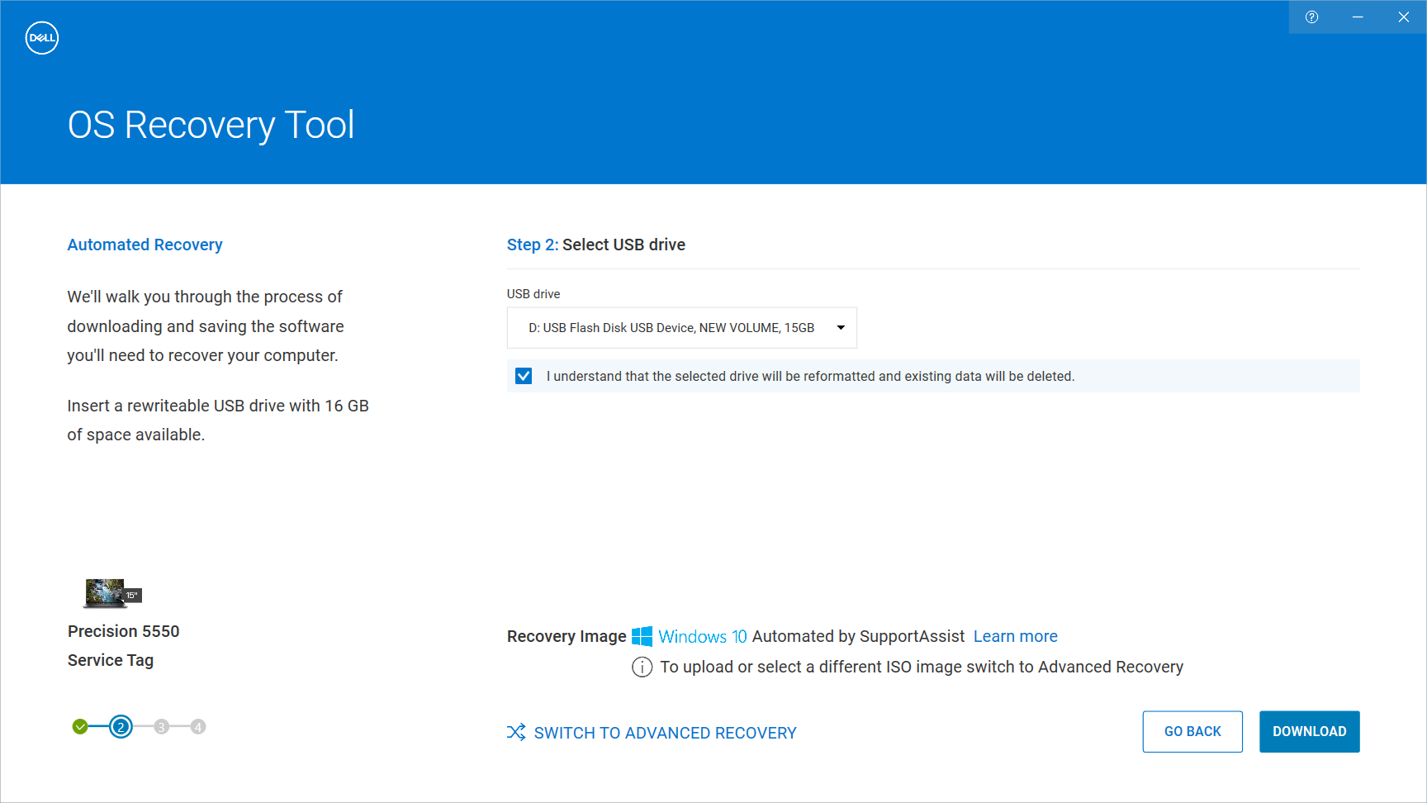Screen dimensions: 1427x803
Task: Click the crossed-arrows switch recovery icon
Action: point(516,732)
